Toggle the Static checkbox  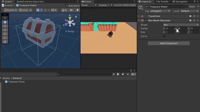(x=187, y=7)
